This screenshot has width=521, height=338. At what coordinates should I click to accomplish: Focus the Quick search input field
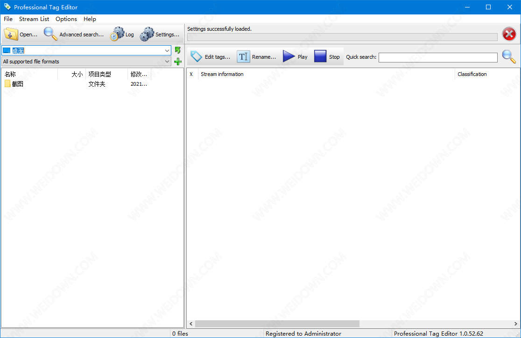pyautogui.click(x=438, y=57)
